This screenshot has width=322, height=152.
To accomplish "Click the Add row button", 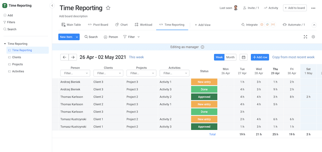I will [260, 57].
